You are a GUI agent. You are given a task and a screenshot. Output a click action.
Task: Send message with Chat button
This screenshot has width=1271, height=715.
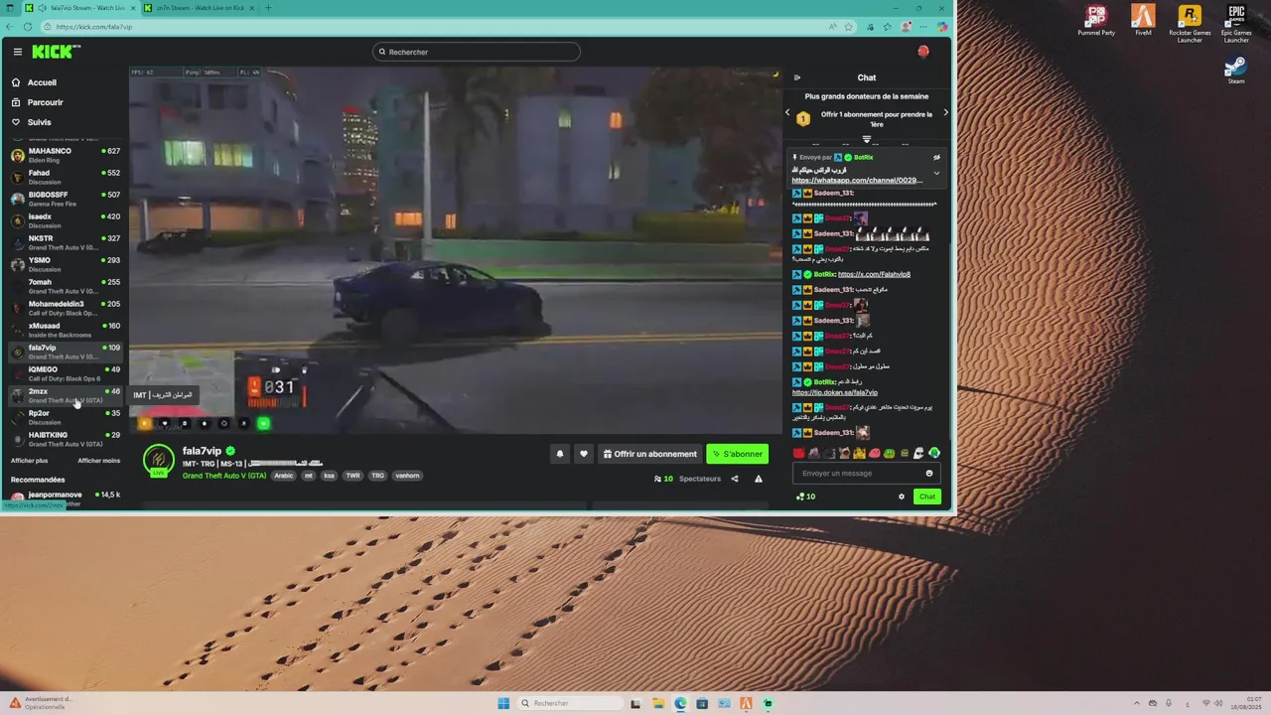click(926, 497)
